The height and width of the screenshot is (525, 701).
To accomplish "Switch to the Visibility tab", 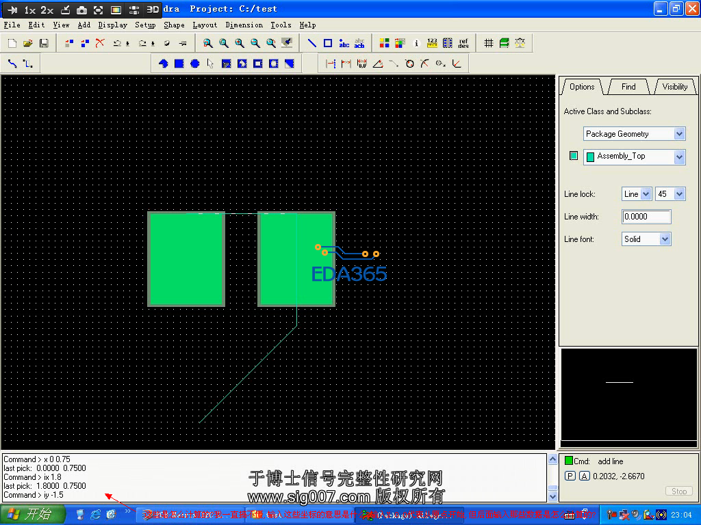I will click(x=674, y=87).
